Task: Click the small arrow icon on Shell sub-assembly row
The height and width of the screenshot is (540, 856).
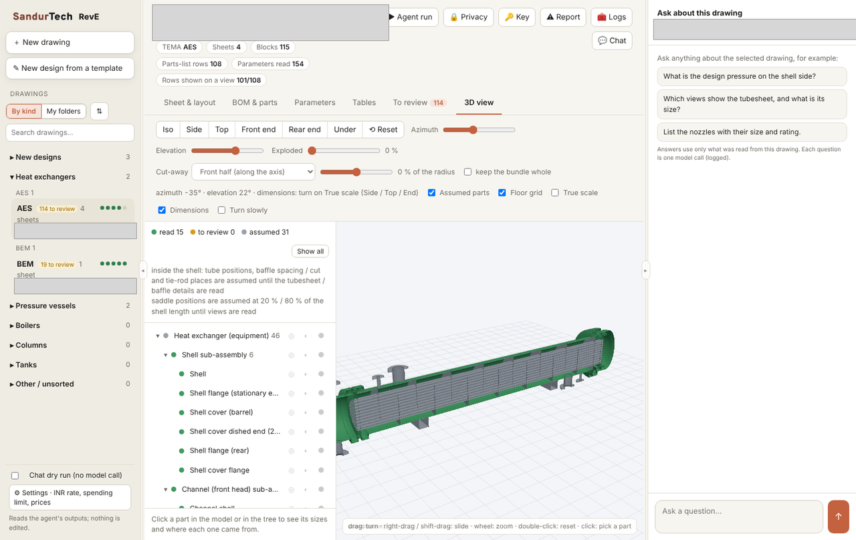Action: 306,355
